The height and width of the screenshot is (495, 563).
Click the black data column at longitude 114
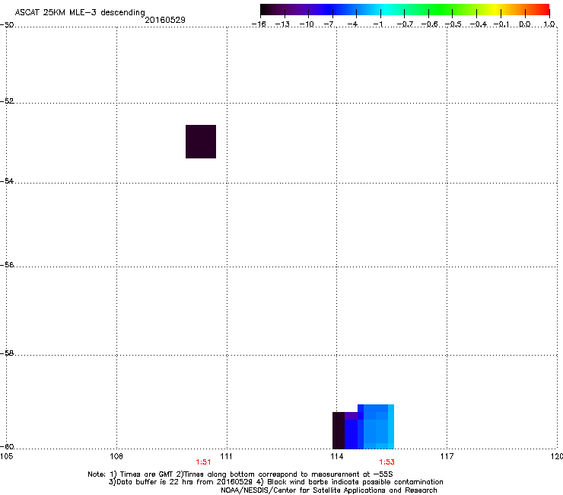pyautogui.click(x=339, y=431)
